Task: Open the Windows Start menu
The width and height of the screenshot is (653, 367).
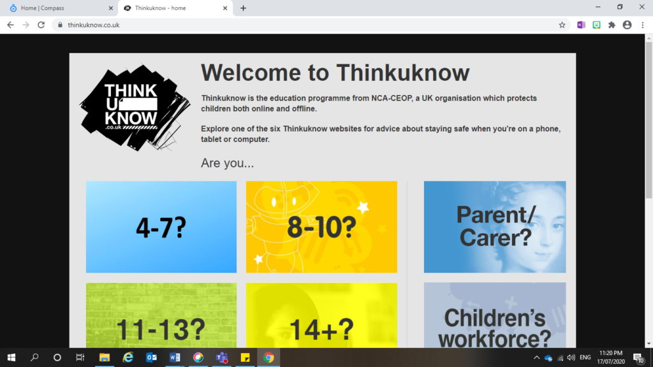Action: (x=11, y=357)
